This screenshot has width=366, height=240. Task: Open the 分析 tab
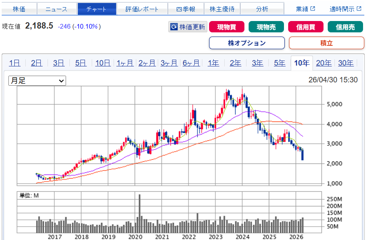(x=262, y=9)
